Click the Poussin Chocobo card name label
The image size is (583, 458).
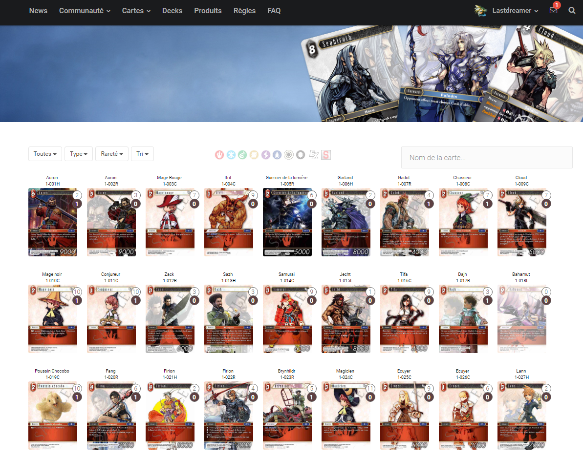pyautogui.click(x=52, y=371)
